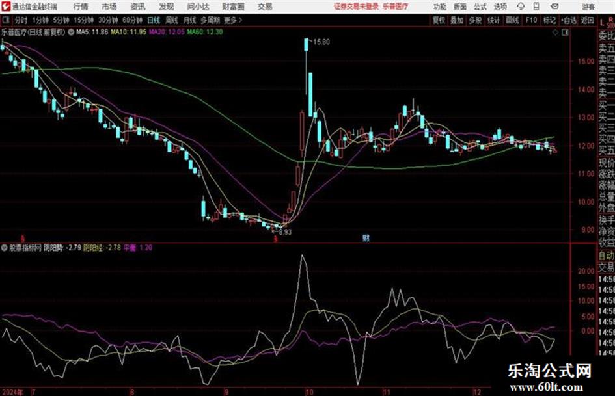Switch to the 分时 period tab
This screenshot has height=396, width=615.
click(21, 20)
